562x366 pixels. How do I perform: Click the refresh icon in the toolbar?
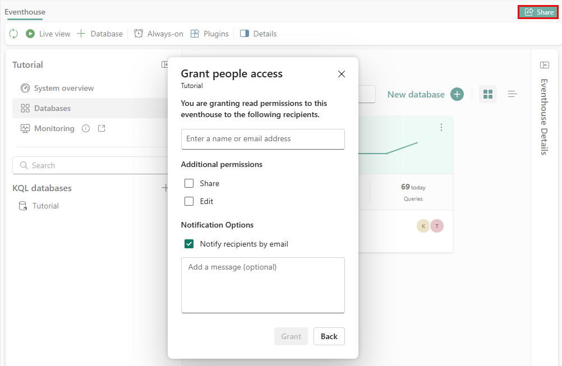[13, 34]
